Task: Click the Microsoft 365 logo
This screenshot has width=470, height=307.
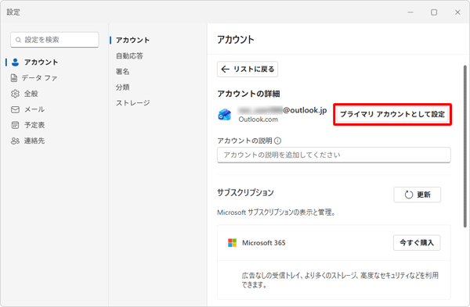Action: (x=233, y=243)
